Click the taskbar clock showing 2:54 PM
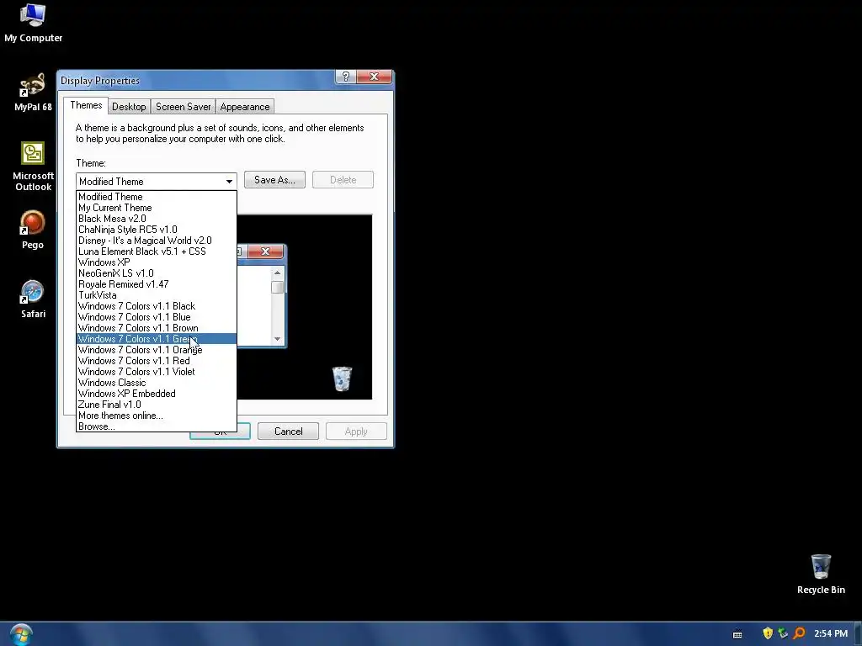The width and height of the screenshot is (862, 646). click(831, 633)
